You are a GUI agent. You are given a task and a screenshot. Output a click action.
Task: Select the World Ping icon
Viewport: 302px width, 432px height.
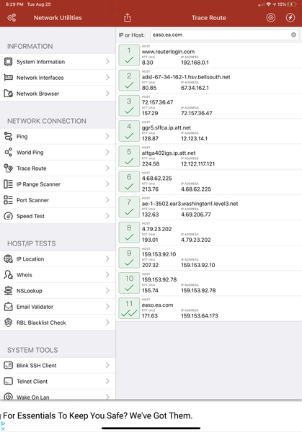8,152
